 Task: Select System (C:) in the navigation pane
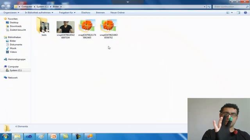point(16,70)
